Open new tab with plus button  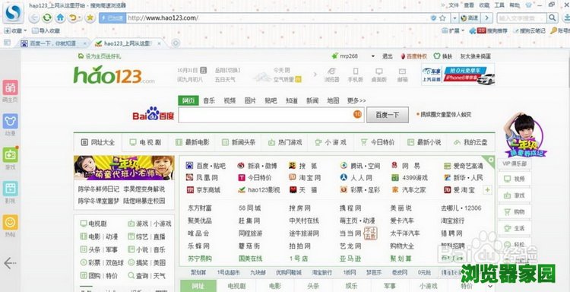tap(176, 43)
